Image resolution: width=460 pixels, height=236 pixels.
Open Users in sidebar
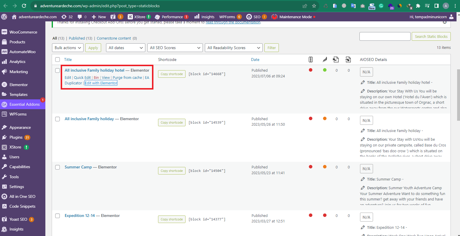coord(23,157)
